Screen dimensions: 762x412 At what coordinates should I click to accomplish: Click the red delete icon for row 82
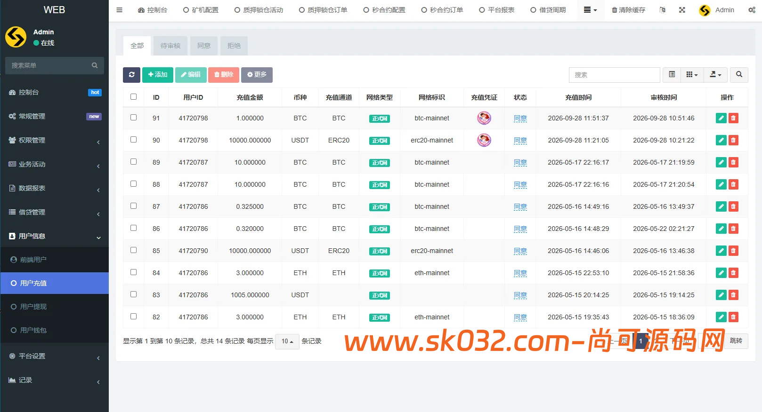[x=733, y=317]
